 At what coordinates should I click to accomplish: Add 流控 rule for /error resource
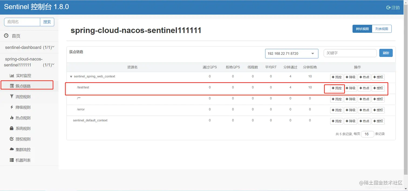(x=337, y=110)
